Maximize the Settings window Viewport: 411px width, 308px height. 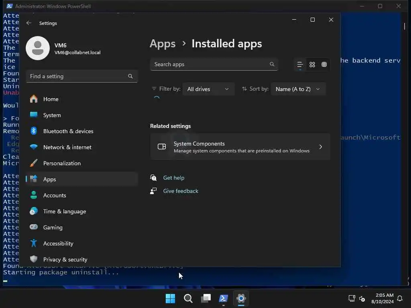tap(312, 20)
